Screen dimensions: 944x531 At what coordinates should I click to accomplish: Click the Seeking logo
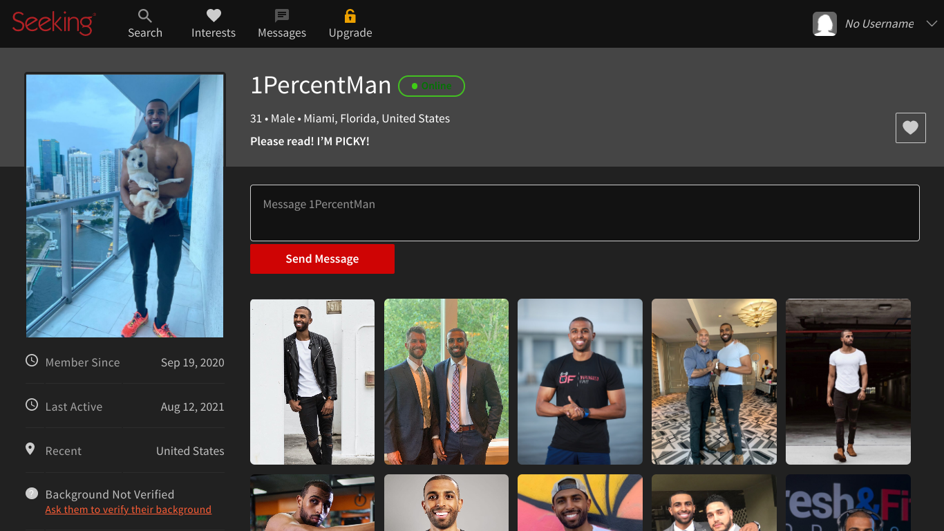click(x=54, y=23)
